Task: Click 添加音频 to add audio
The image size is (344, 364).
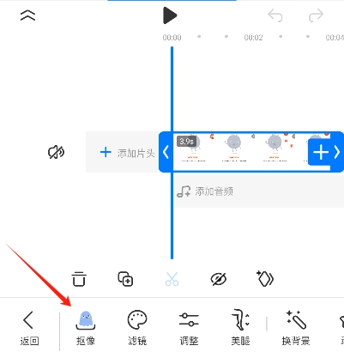Action: click(205, 191)
